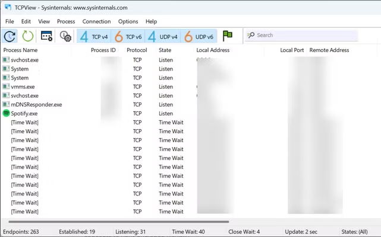Open the File menu

click(10, 21)
